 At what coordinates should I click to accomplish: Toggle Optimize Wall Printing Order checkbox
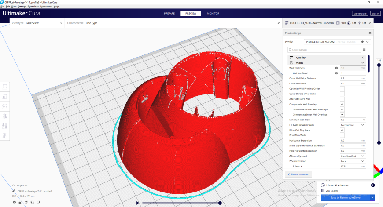point(342,89)
